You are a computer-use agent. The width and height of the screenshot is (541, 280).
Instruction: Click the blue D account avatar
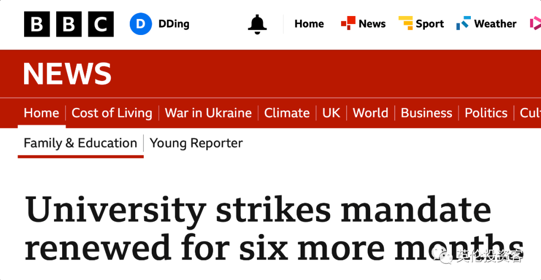[141, 24]
